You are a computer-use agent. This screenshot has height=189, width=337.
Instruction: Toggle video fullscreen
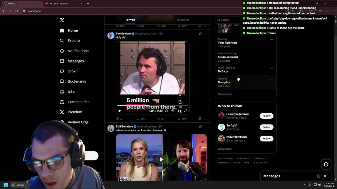click(186, 111)
